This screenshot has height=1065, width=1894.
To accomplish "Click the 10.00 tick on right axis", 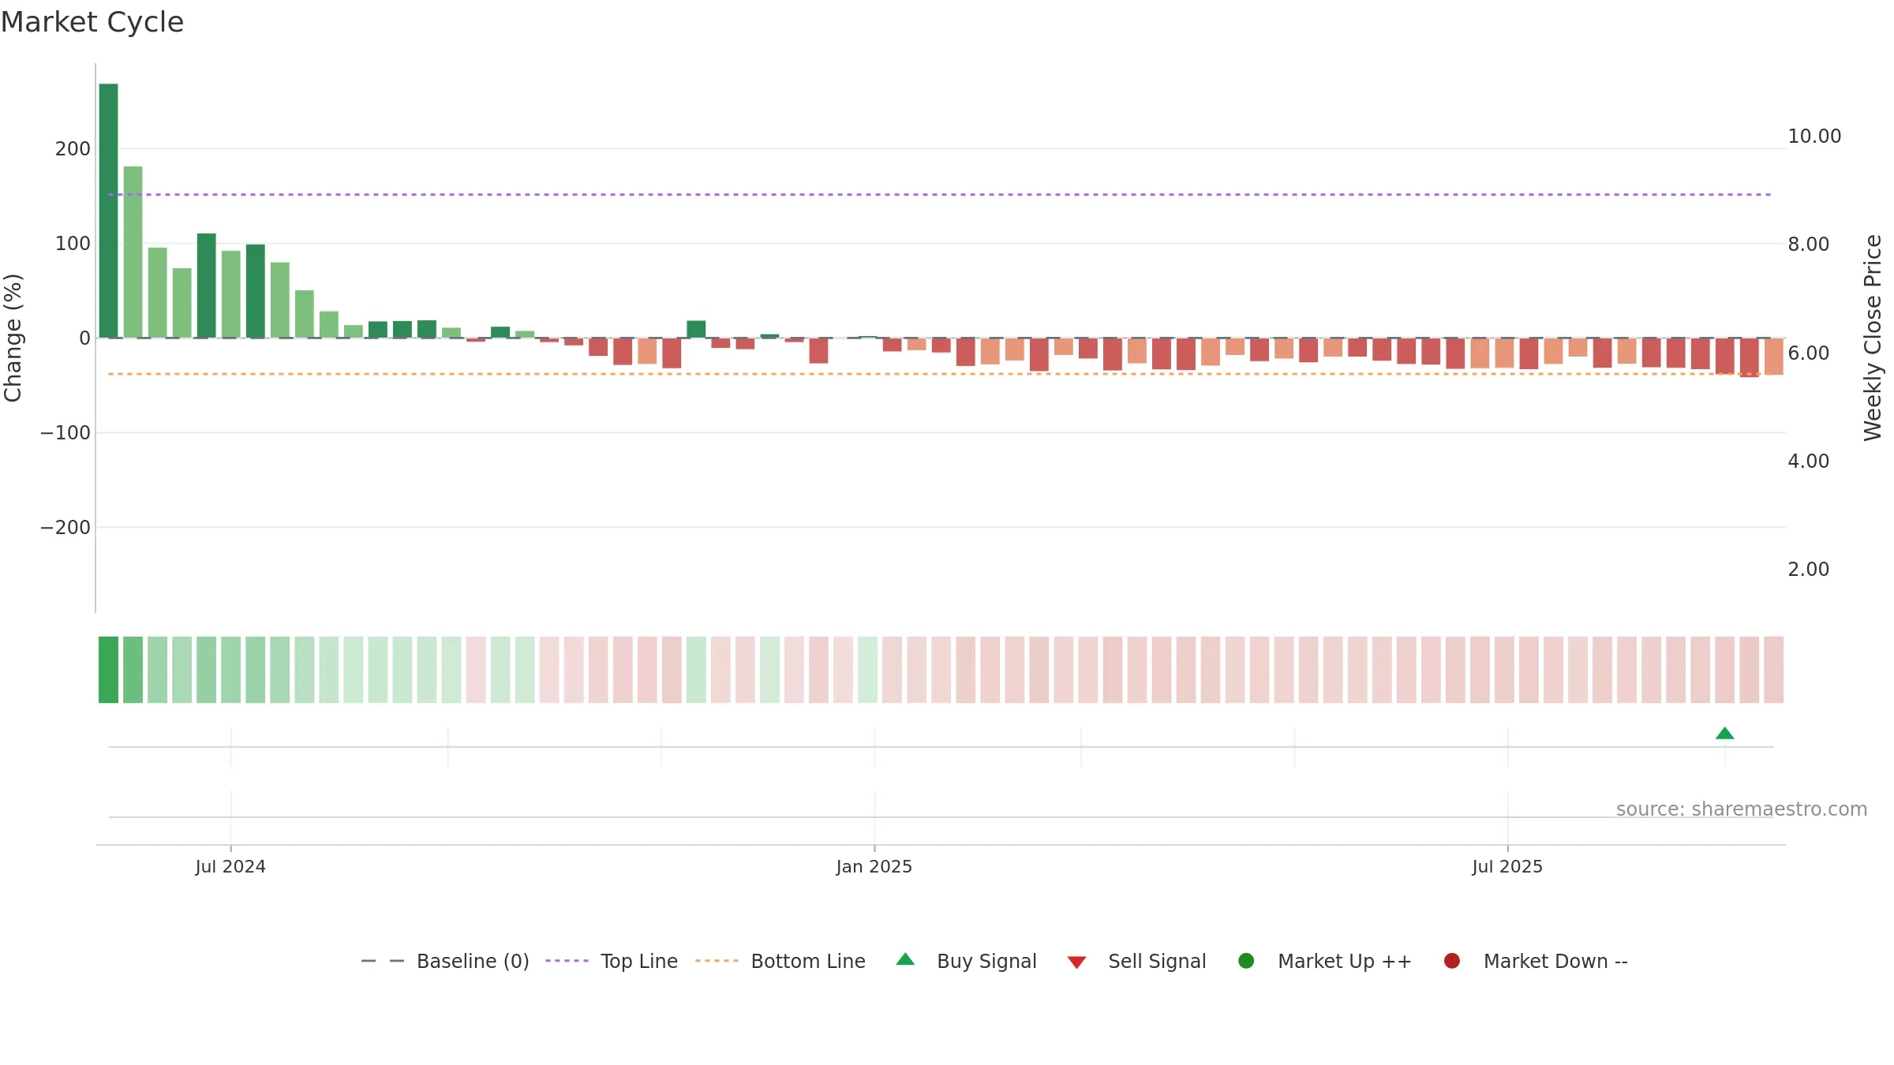I will [1814, 136].
